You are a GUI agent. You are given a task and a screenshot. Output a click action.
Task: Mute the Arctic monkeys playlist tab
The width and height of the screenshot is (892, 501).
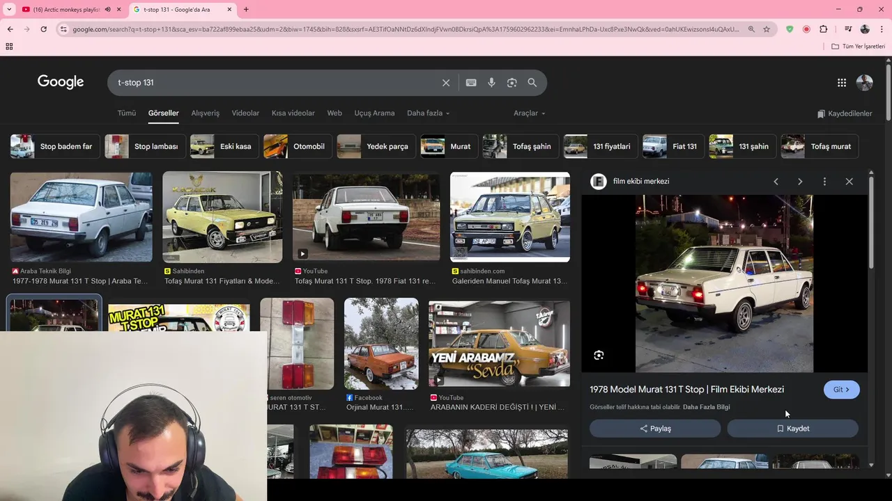click(x=107, y=10)
